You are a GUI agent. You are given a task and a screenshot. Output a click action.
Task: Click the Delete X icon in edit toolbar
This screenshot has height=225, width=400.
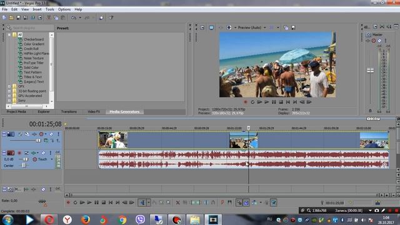click(177, 202)
